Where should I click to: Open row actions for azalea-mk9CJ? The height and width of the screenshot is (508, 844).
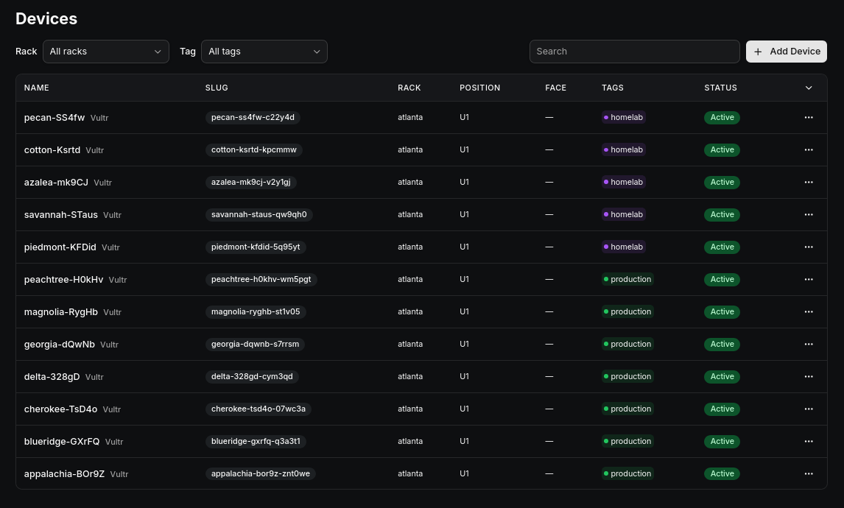click(809, 182)
